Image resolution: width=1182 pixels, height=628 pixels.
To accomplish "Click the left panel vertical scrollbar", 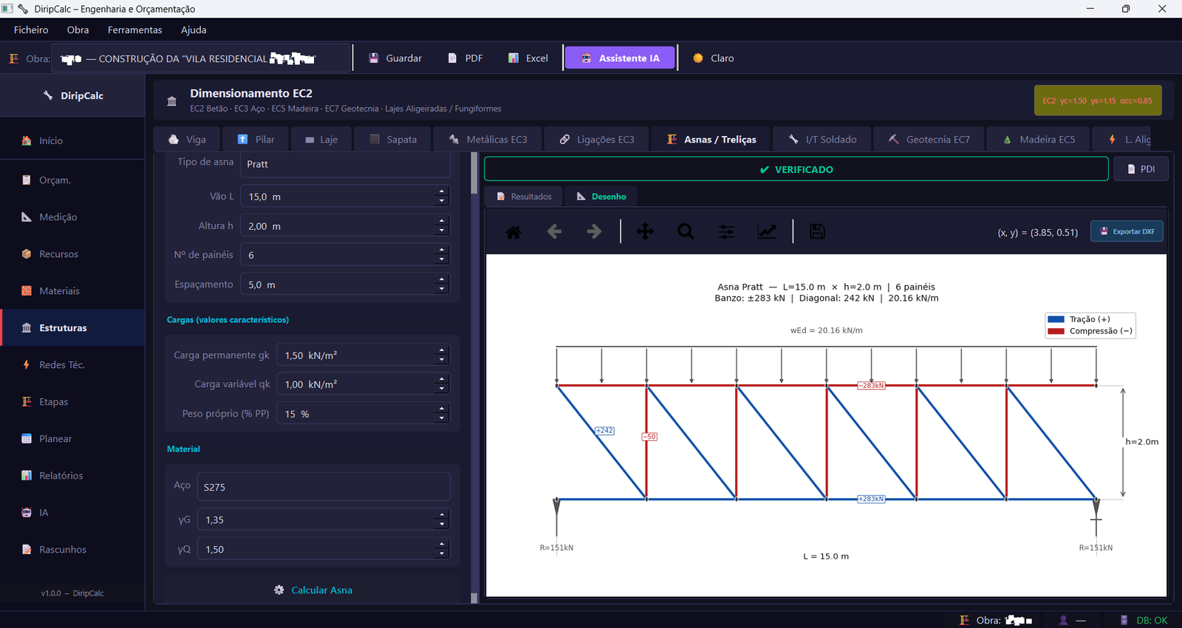I will [x=474, y=377].
